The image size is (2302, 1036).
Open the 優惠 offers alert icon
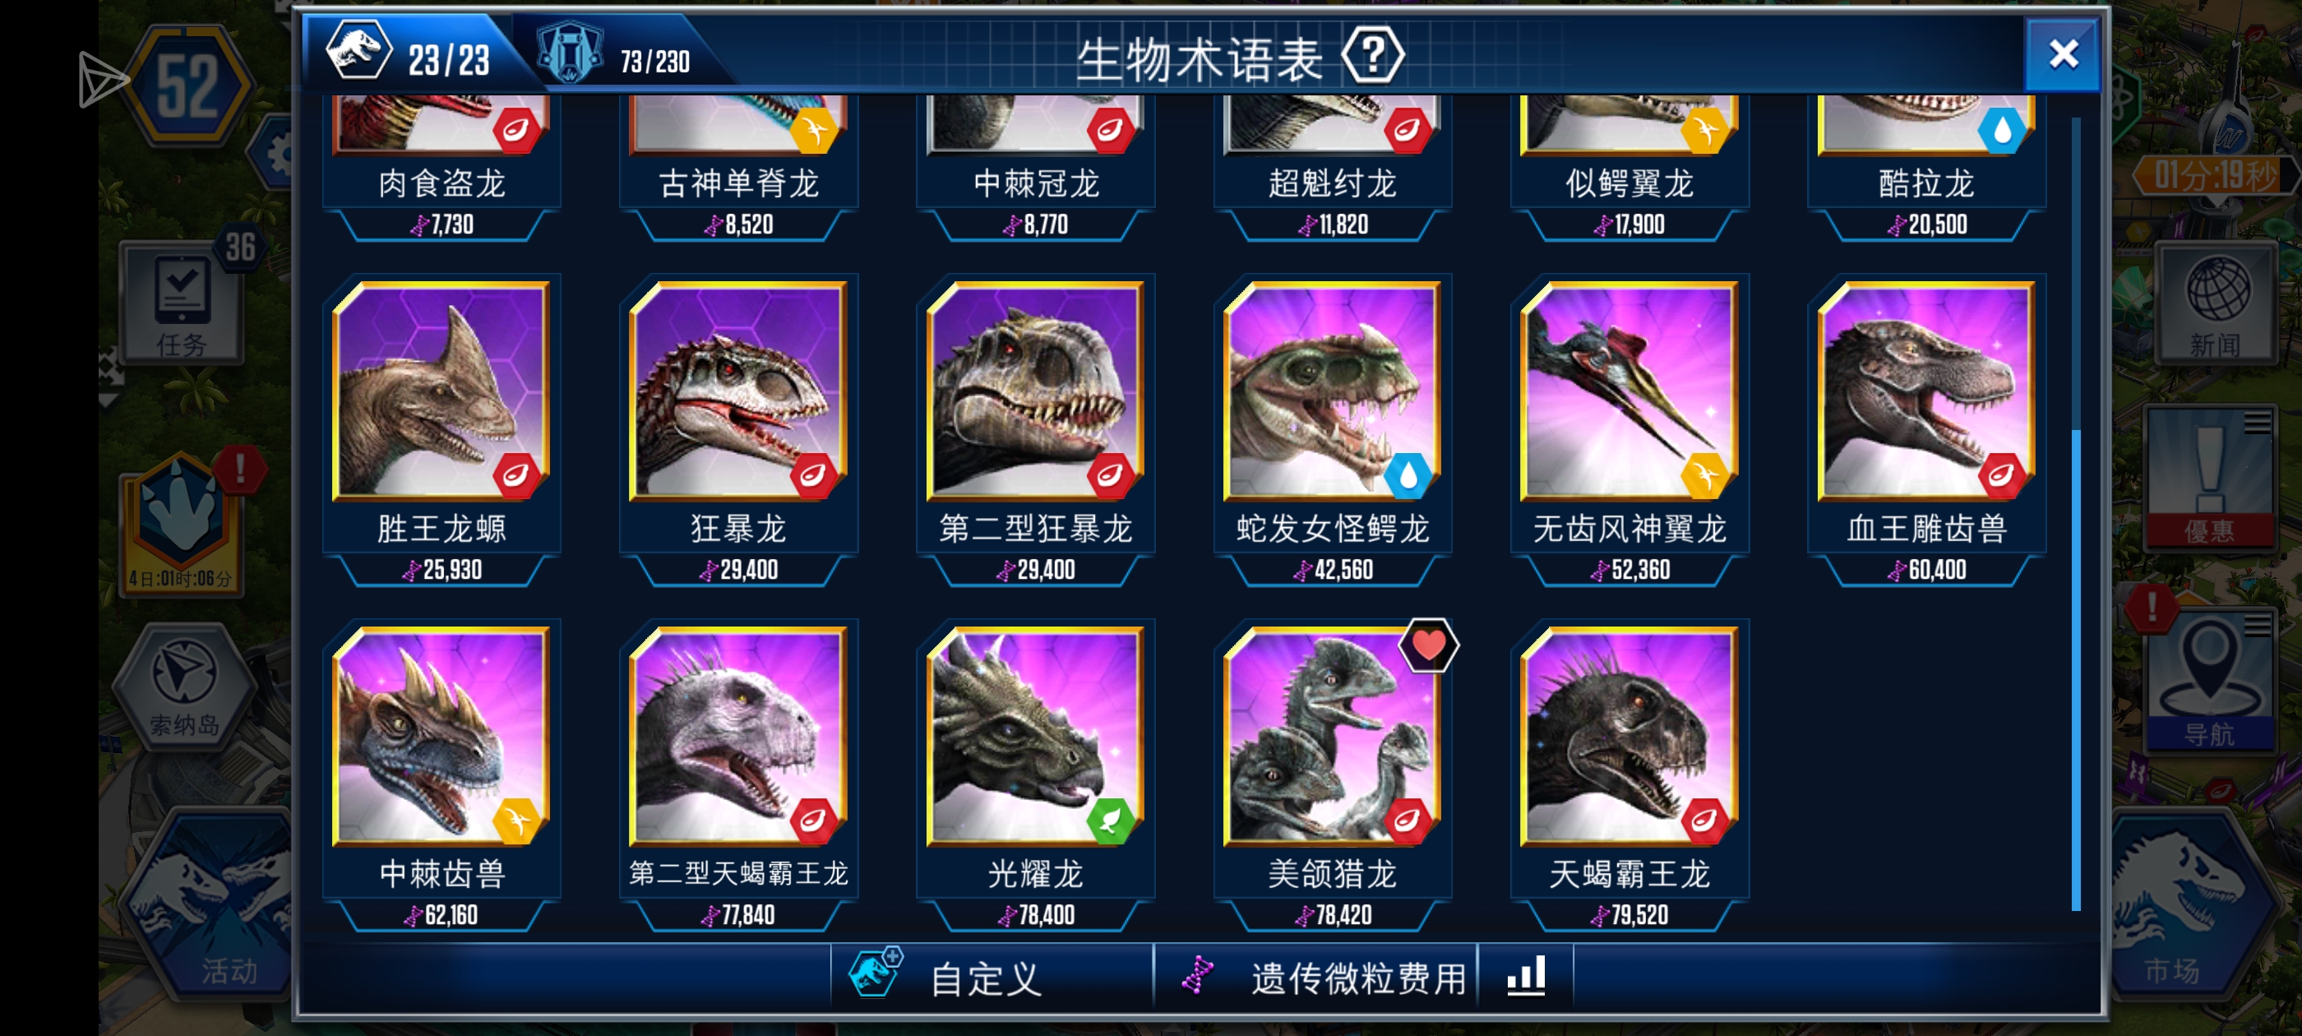tap(2207, 479)
